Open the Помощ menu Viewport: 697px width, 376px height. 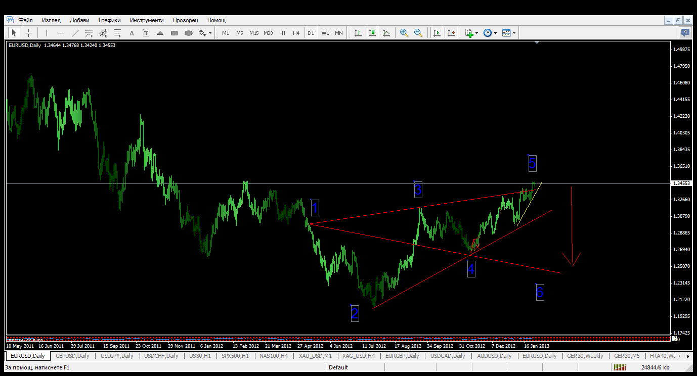click(216, 20)
